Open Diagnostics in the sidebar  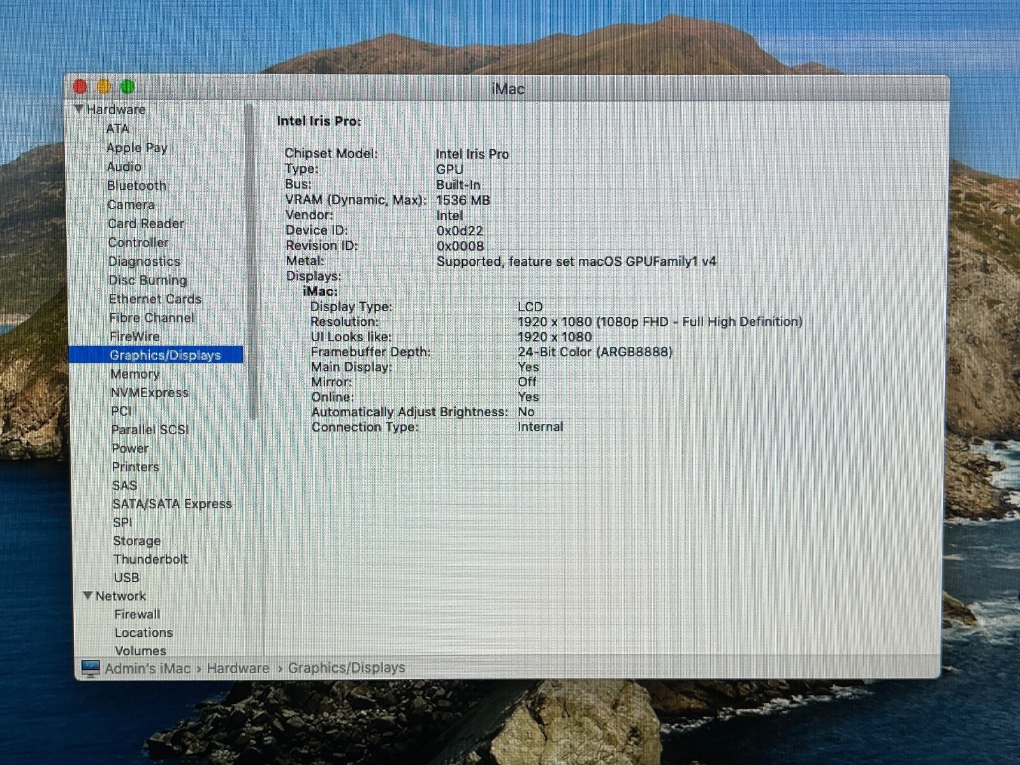(x=144, y=261)
